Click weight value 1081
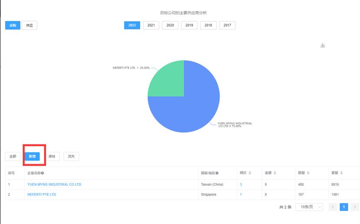This screenshot has height=224, width=360. pos(335,194)
